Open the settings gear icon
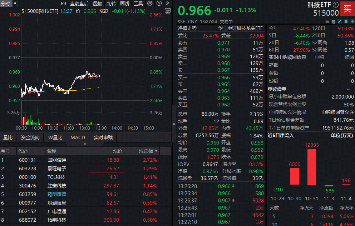Viewport: 355px width, 226px height. tap(150, 4)
